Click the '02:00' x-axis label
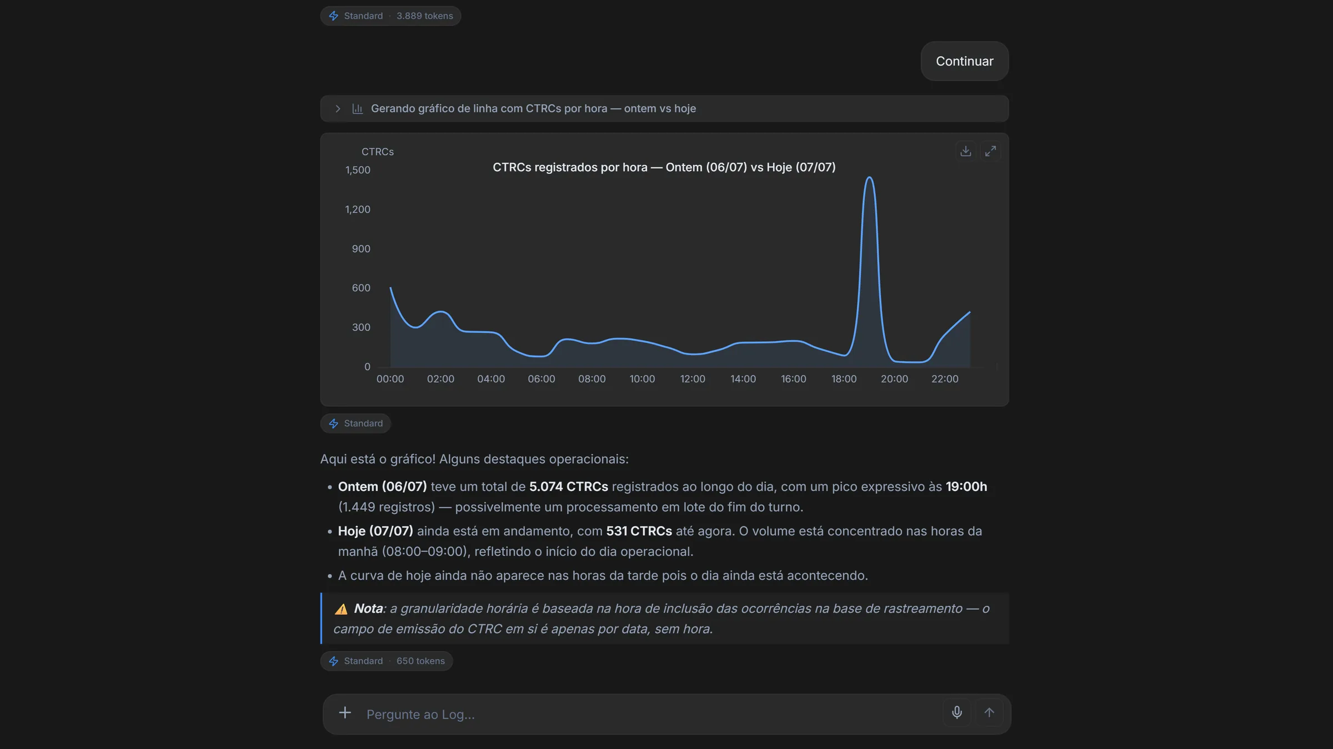 click(x=440, y=379)
